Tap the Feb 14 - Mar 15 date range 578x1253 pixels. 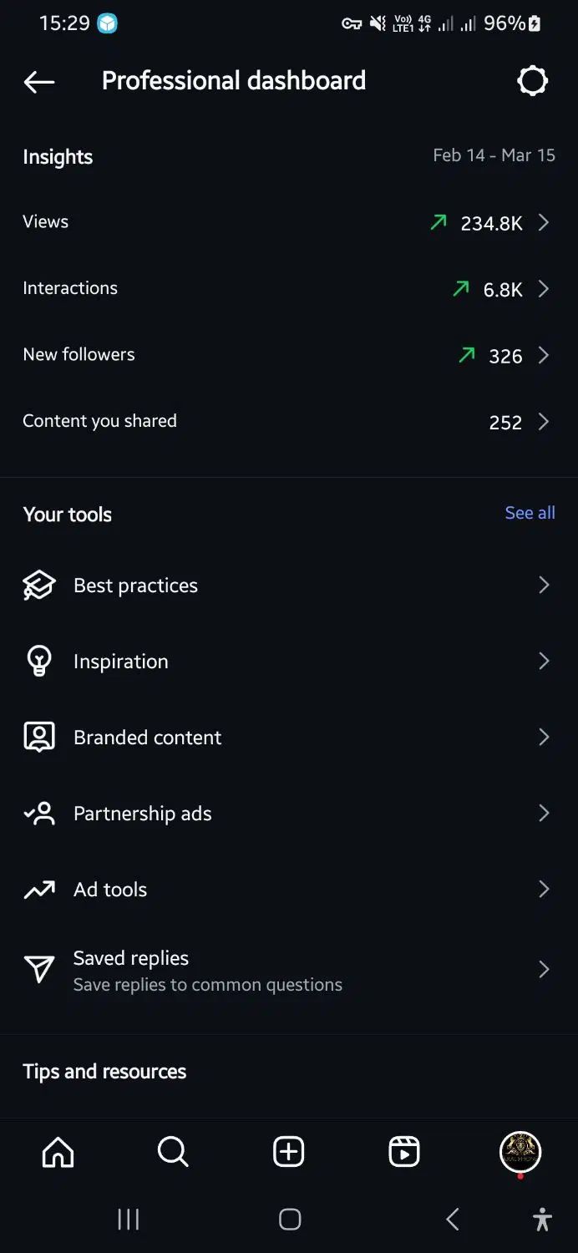(494, 155)
